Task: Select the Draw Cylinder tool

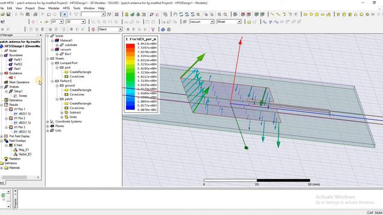Action: tap(344, 14)
